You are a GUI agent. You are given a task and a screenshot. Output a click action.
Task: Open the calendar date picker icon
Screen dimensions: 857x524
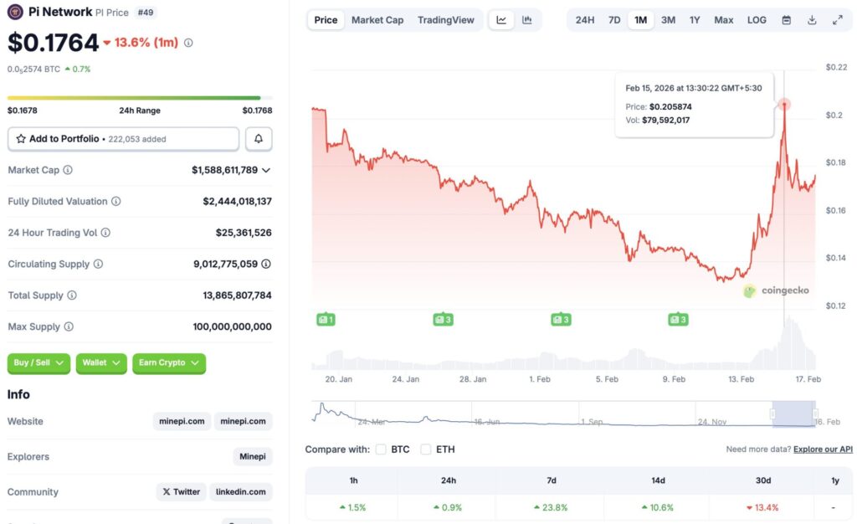[786, 19]
